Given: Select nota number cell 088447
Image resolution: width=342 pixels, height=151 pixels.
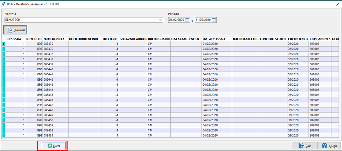Looking at the screenshot, I should tap(56, 105).
